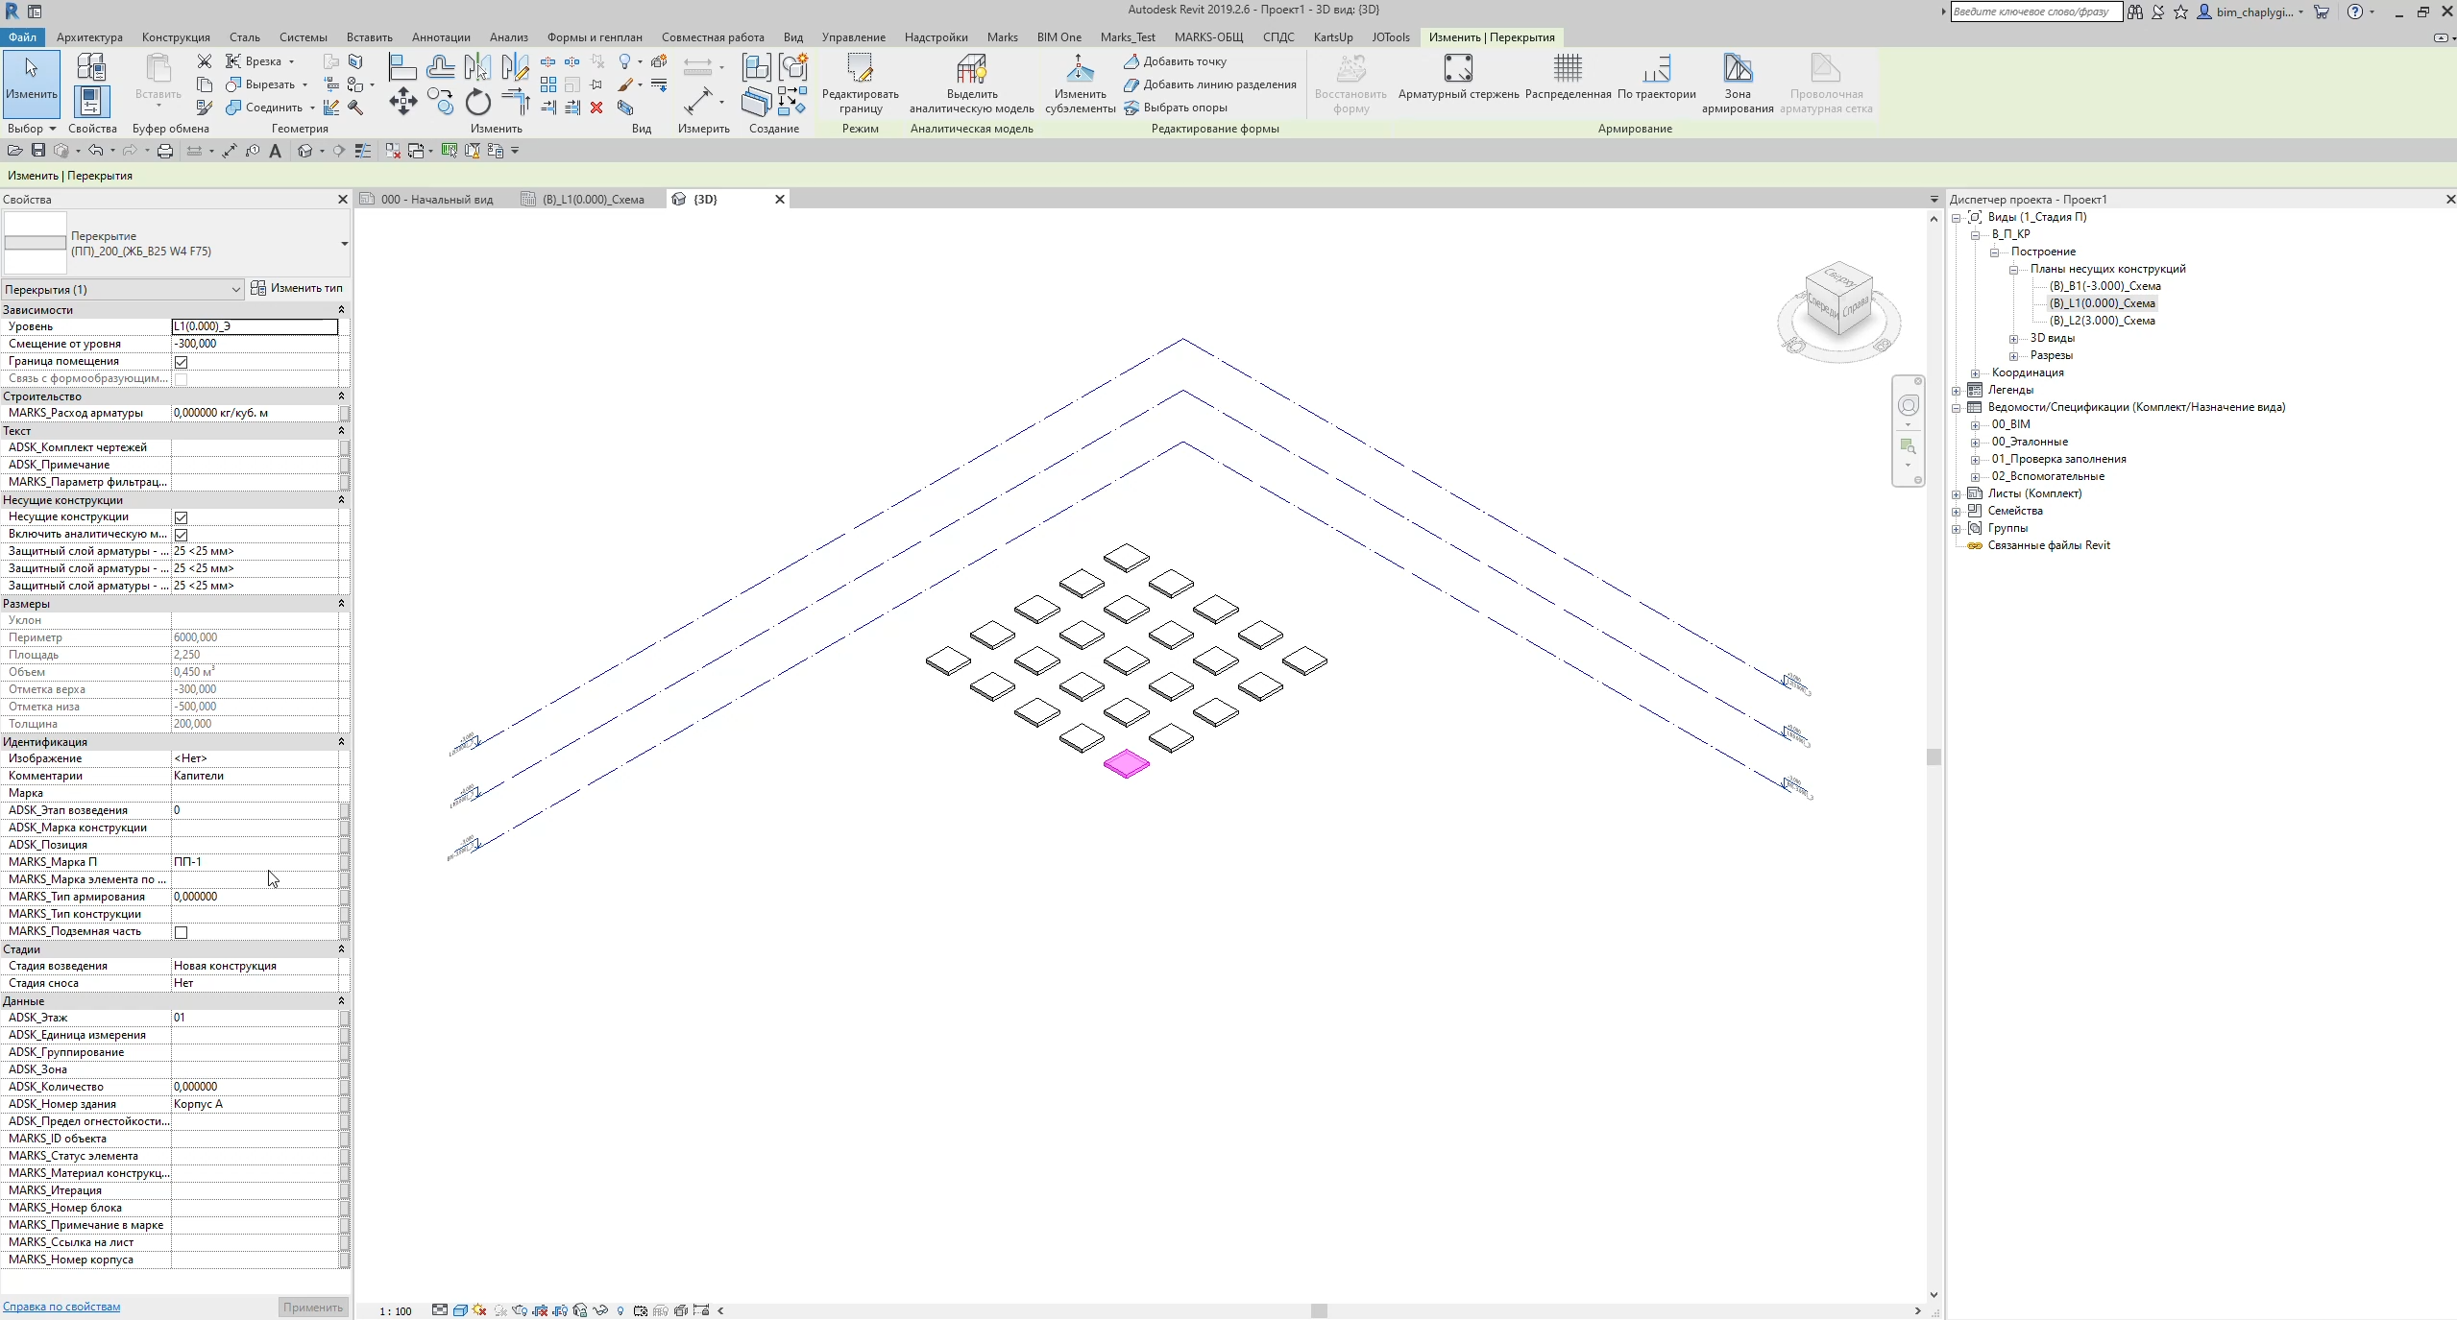Open the 'Выбор' panel dropdown
The width and height of the screenshot is (2457, 1320).
pyautogui.click(x=32, y=129)
